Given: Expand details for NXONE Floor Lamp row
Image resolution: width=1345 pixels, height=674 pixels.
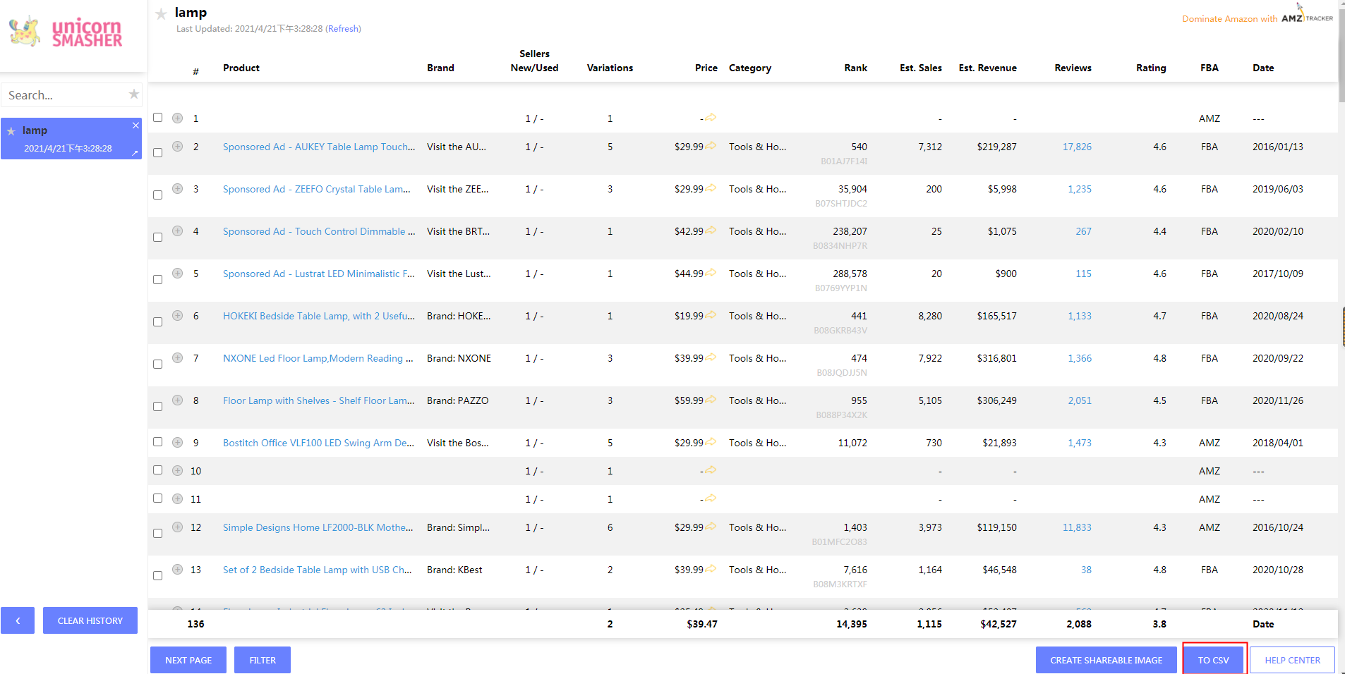Looking at the screenshot, I should [178, 357].
